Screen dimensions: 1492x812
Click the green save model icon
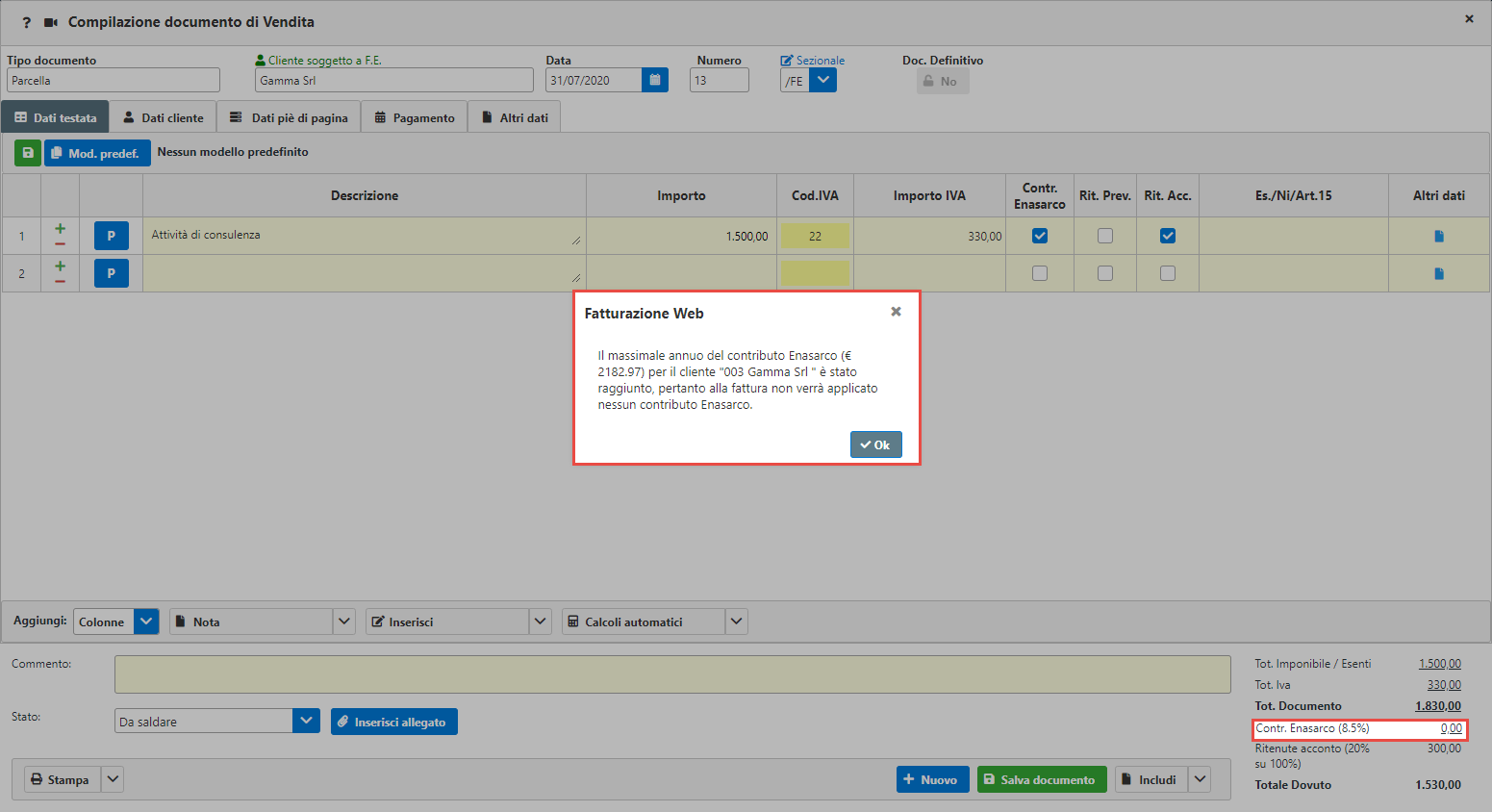pyautogui.click(x=28, y=153)
